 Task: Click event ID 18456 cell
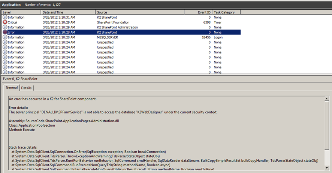point(206,37)
